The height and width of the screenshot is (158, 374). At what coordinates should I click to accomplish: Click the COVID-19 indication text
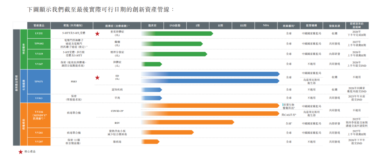pyautogui.click(x=117, y=111)
